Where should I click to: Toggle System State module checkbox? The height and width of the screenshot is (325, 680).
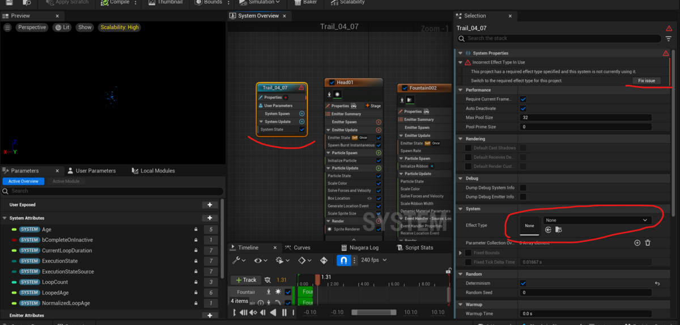(x=301, y=129)
